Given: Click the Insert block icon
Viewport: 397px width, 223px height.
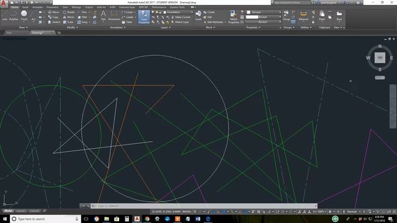Looking at the screenshot, I should (198, 15).
